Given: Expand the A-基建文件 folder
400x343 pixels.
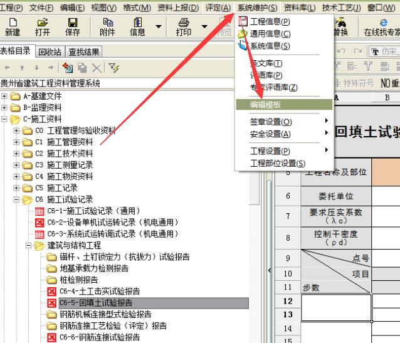Looking at the screenshot, I should click(4, 96).
